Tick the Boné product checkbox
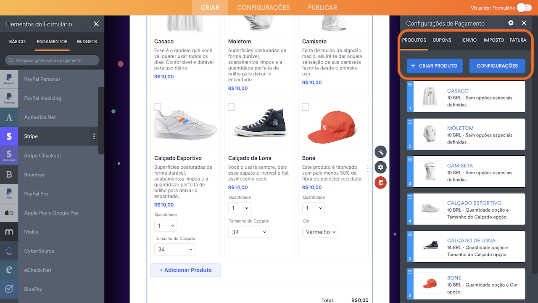This screenshot has height=303, width=538. (305, 107)
